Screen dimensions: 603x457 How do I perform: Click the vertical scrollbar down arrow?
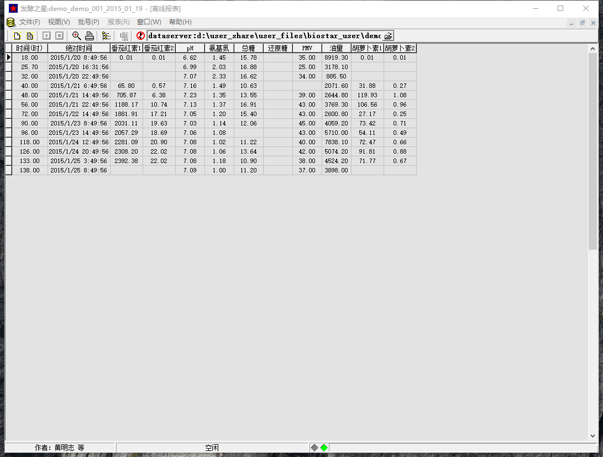[592, 435]
